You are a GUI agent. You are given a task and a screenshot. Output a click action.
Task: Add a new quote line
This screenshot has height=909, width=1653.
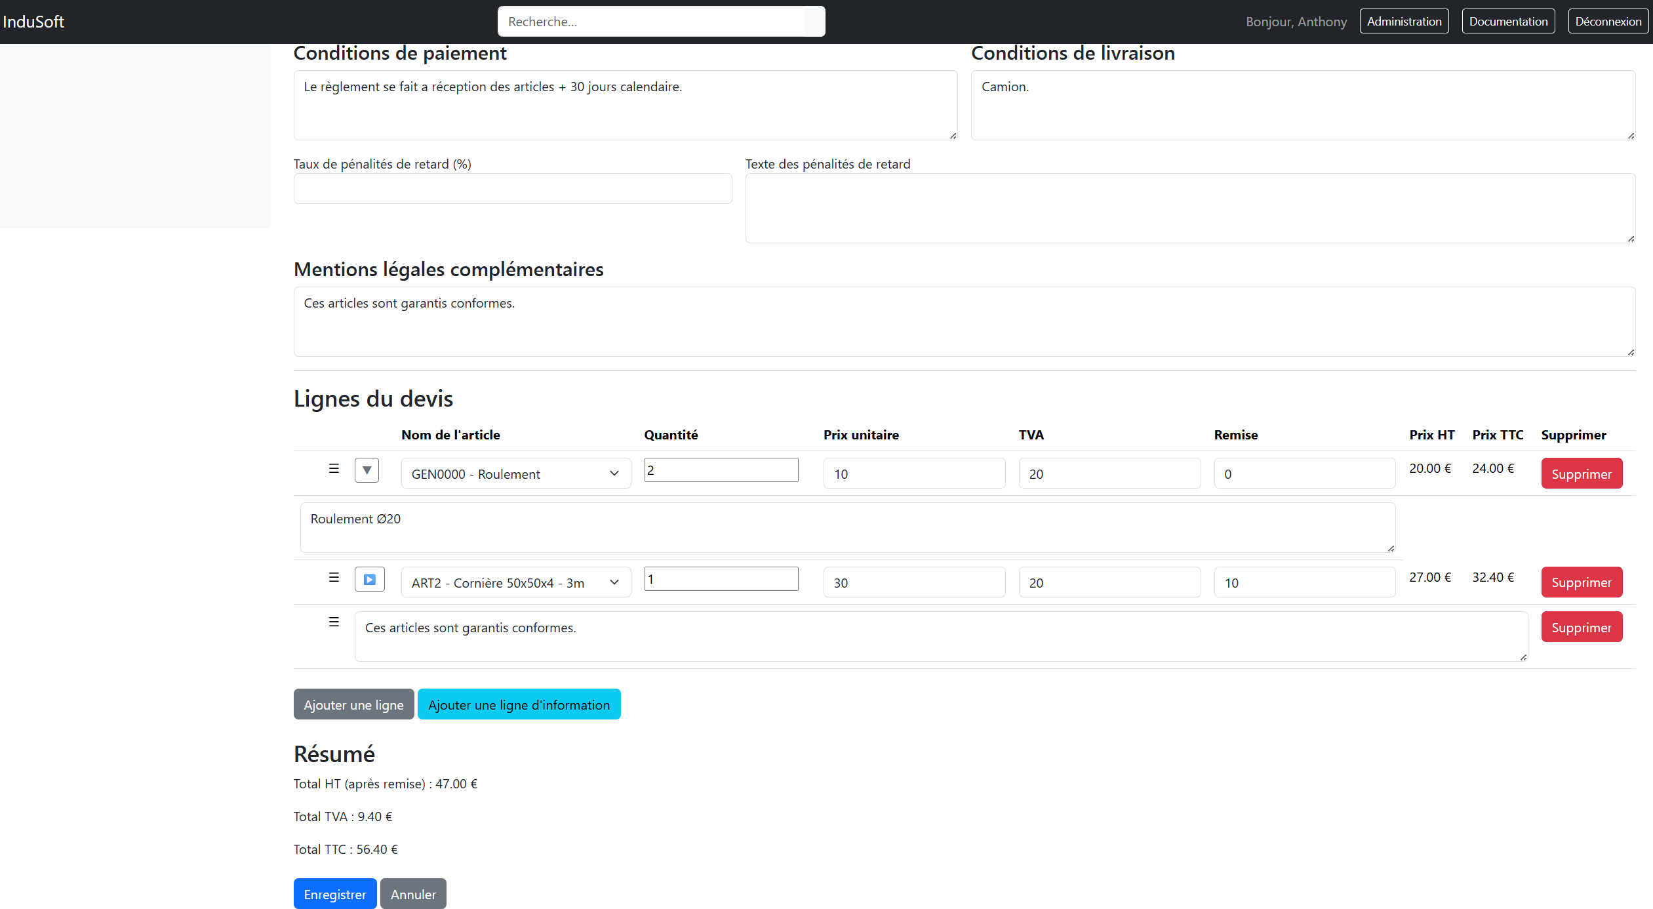[353, 704]
